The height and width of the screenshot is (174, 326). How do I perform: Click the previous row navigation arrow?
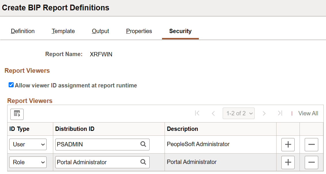pos(213,113)
